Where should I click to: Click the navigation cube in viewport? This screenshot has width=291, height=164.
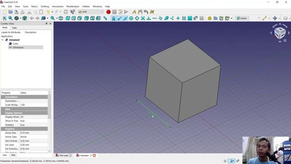[280, 33]
